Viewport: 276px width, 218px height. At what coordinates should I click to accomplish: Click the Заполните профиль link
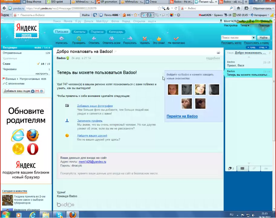pyautogui.click(x=90, y=121)
